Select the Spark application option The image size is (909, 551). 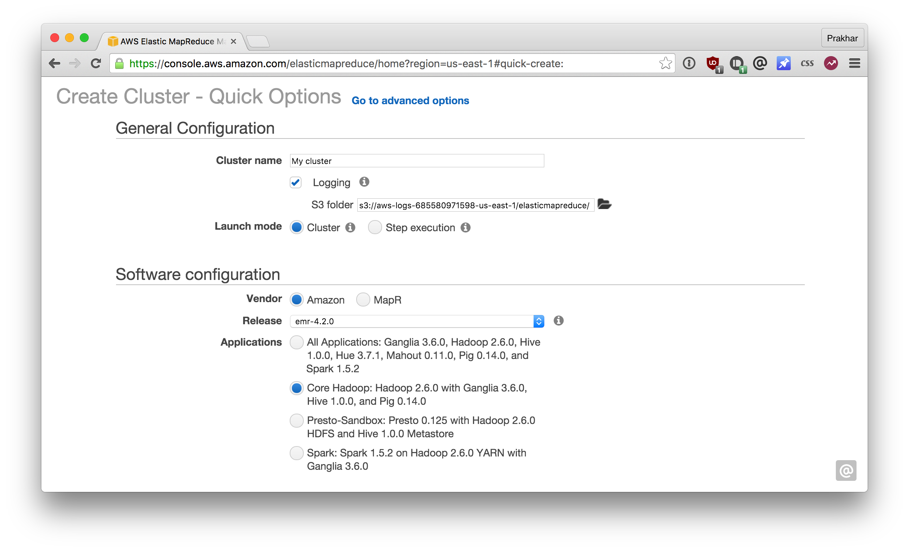point(296,453)
